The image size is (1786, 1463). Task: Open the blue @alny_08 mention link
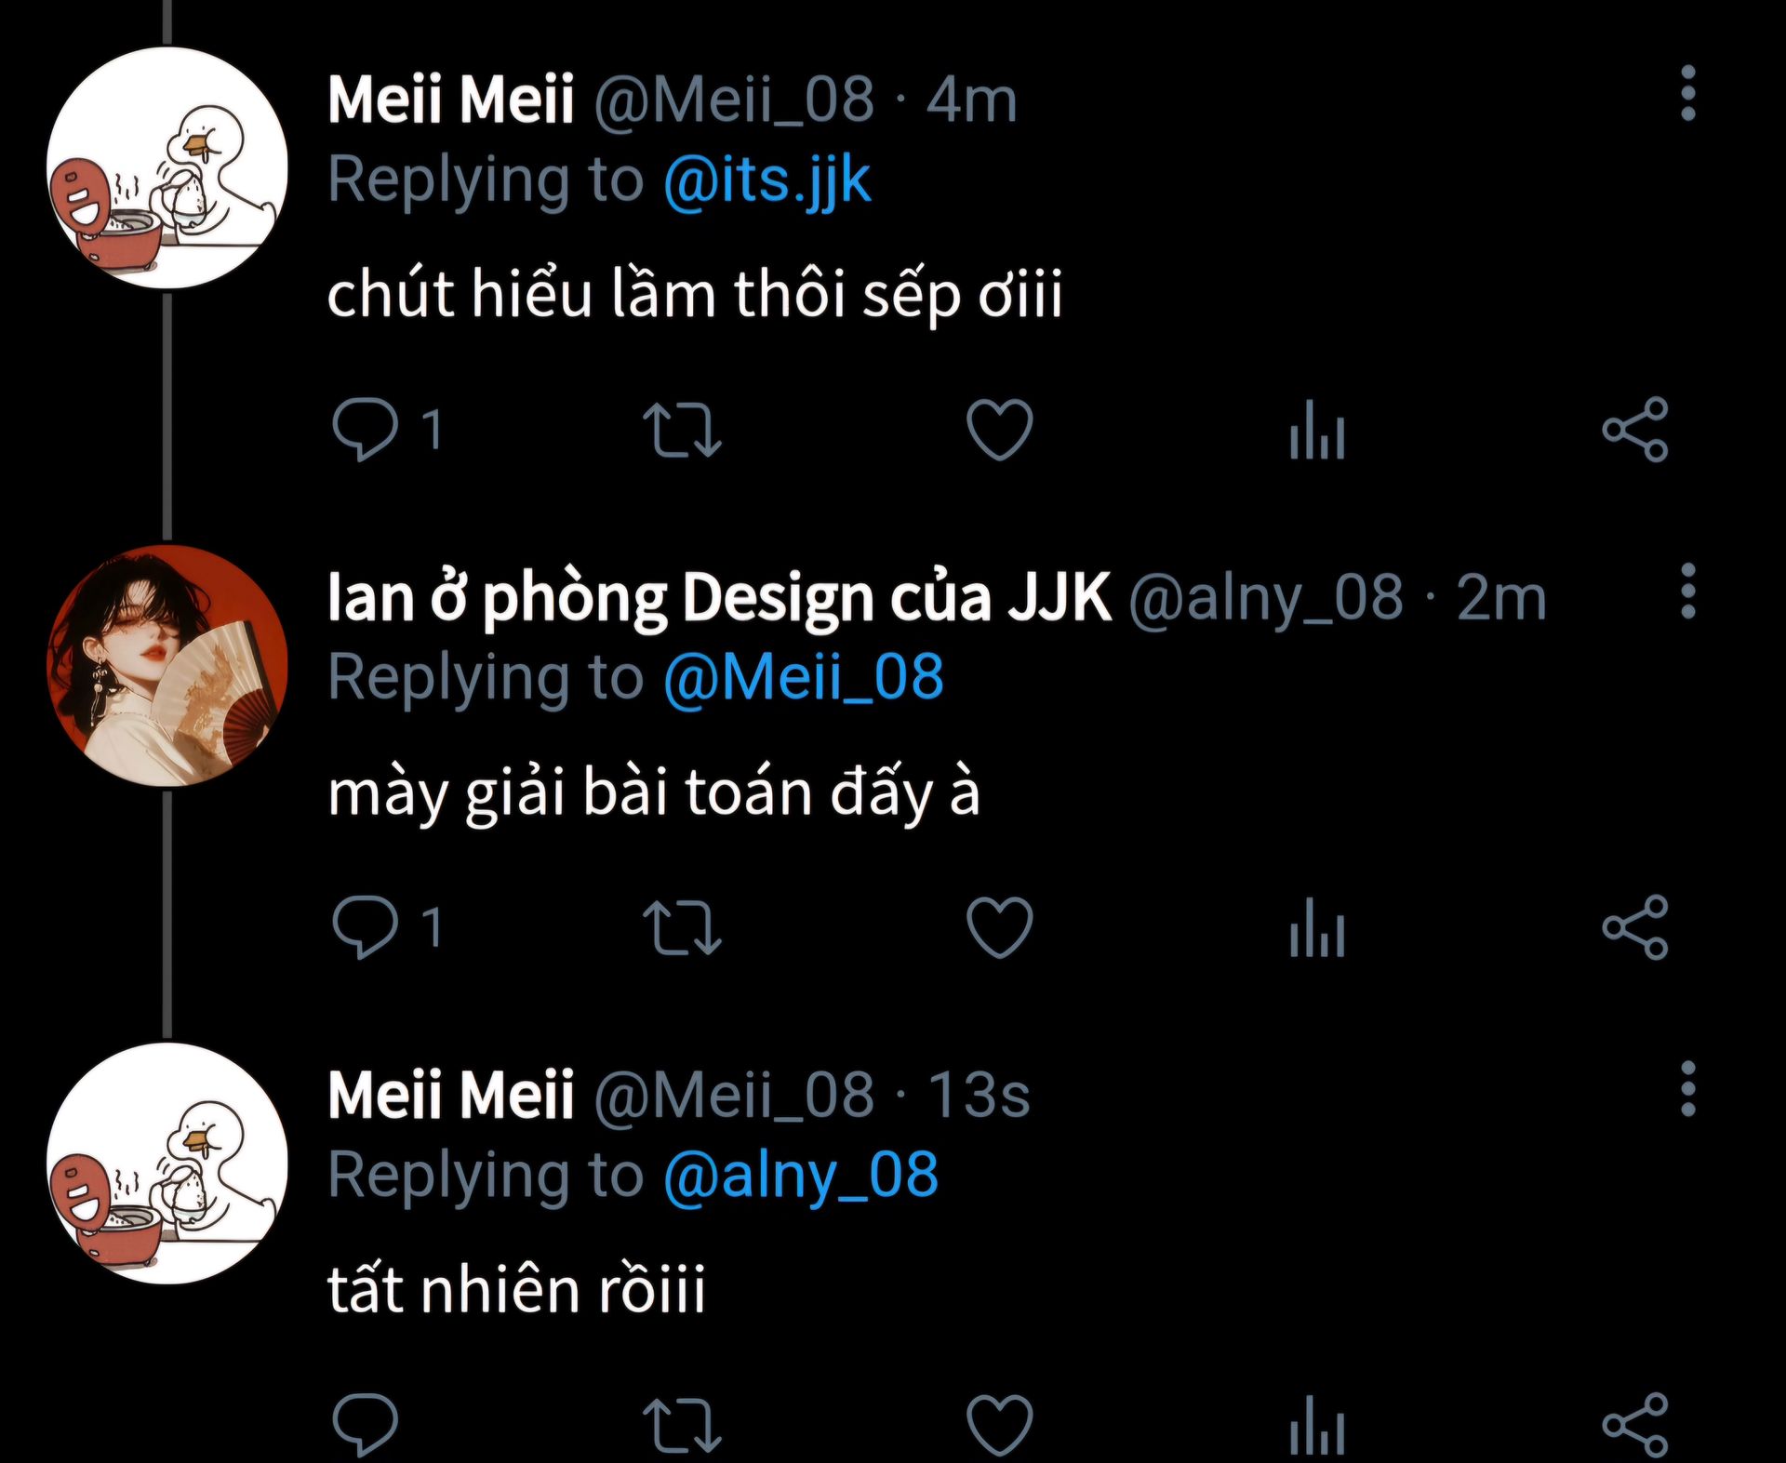pos(801,1176)
